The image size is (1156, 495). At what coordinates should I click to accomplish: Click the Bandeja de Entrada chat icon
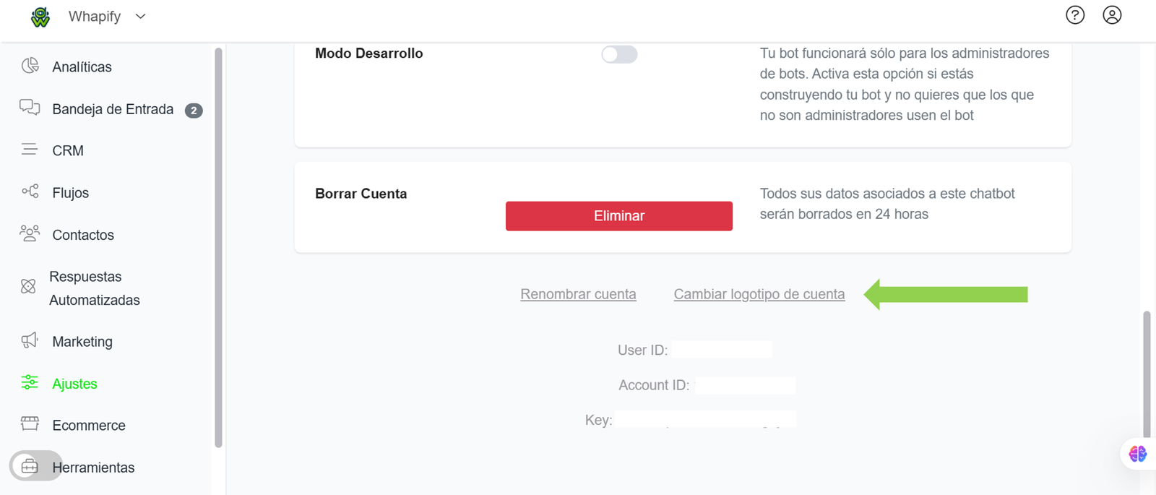point(30,108)
